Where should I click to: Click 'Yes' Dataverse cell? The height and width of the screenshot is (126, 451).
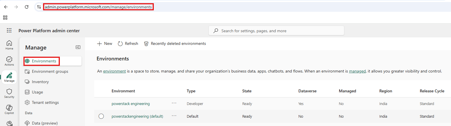click(301, 104)
